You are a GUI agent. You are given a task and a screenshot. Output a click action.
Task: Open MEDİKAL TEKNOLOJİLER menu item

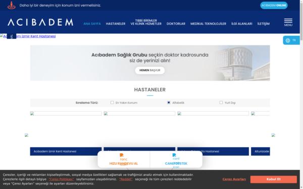click(208, 24)
